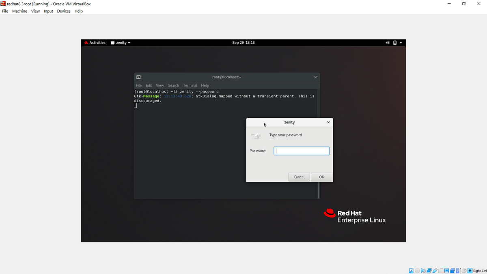487x274 pixels.
Task: Click the volume icon in GNOME top bar
Action: click(x=387, y=42)
